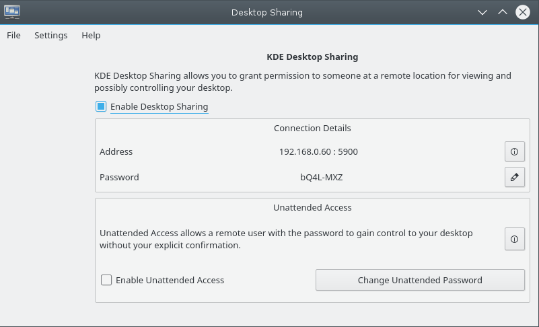Click the Desktop Sharing window title text
This screenshot has height=327, width=539.
pos(267,12)
